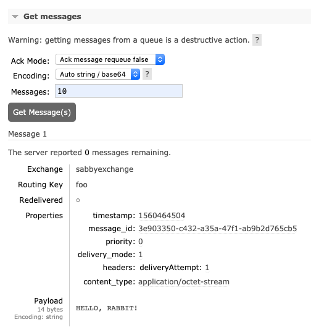Open the help icon beside Encoding
This screenshot has width=311, height=327.
tap(147, 74)
